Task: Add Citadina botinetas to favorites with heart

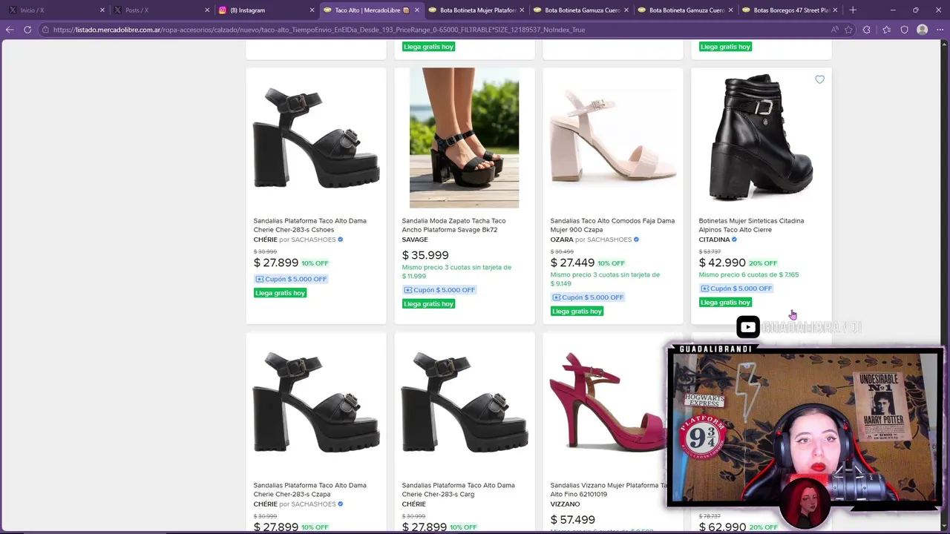Action: 819,79
